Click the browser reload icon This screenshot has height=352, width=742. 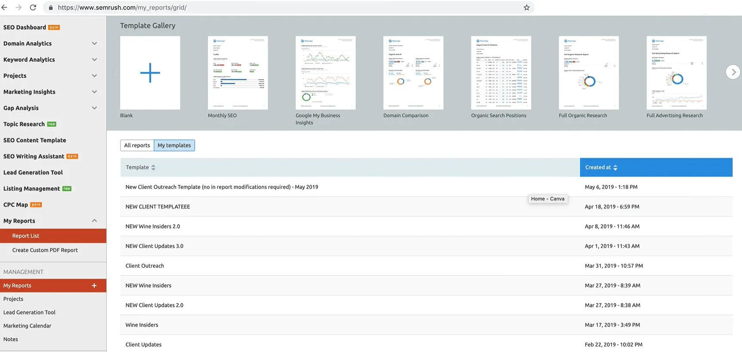point(33,7)
